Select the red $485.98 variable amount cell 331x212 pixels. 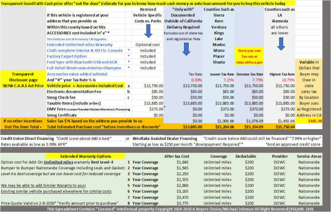[x=315, y=121]
